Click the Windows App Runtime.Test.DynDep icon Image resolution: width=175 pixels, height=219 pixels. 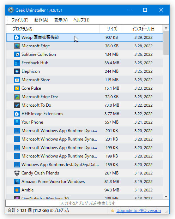[17, 165]
